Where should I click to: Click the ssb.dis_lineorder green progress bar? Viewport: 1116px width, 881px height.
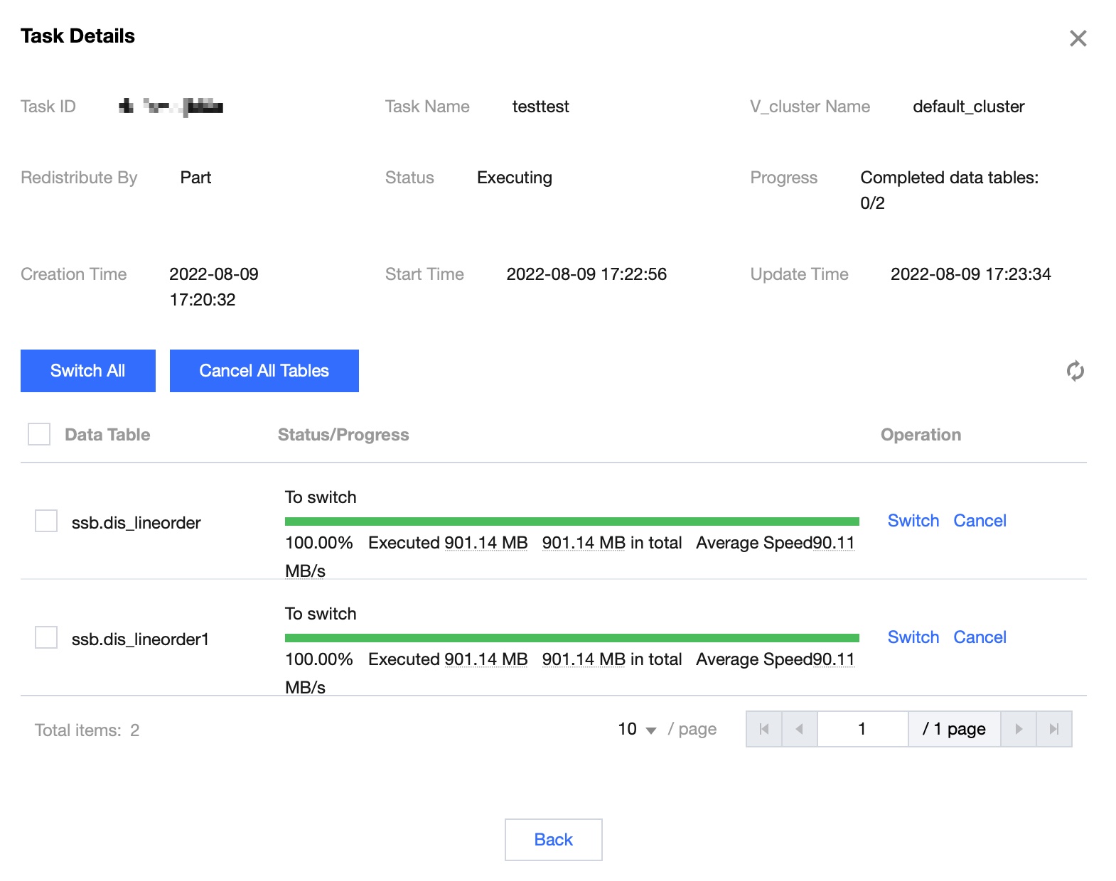click(572, 521)
